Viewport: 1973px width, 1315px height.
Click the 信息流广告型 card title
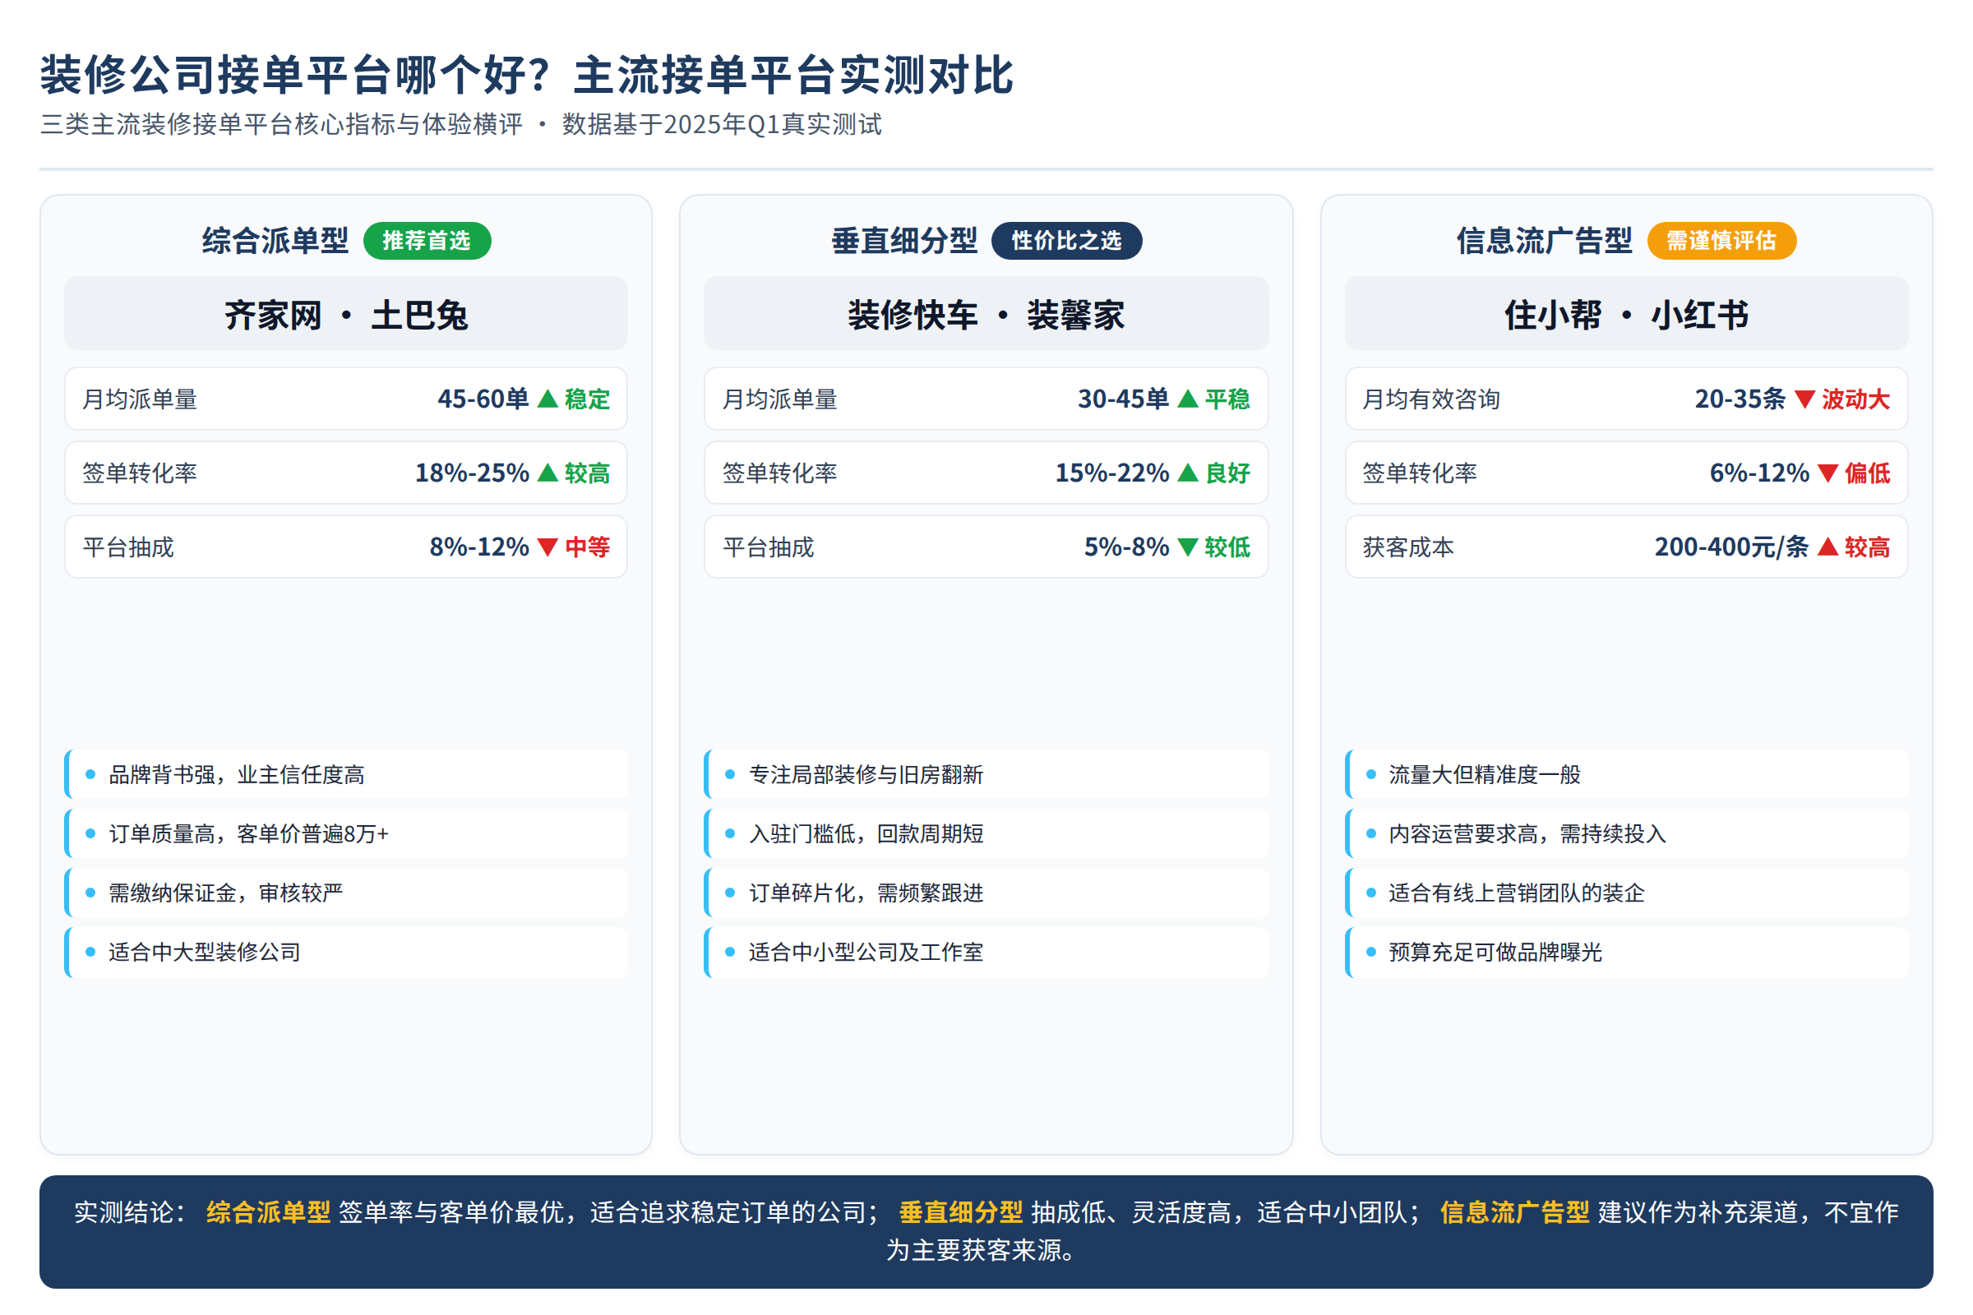click(x=1545, y=241)
